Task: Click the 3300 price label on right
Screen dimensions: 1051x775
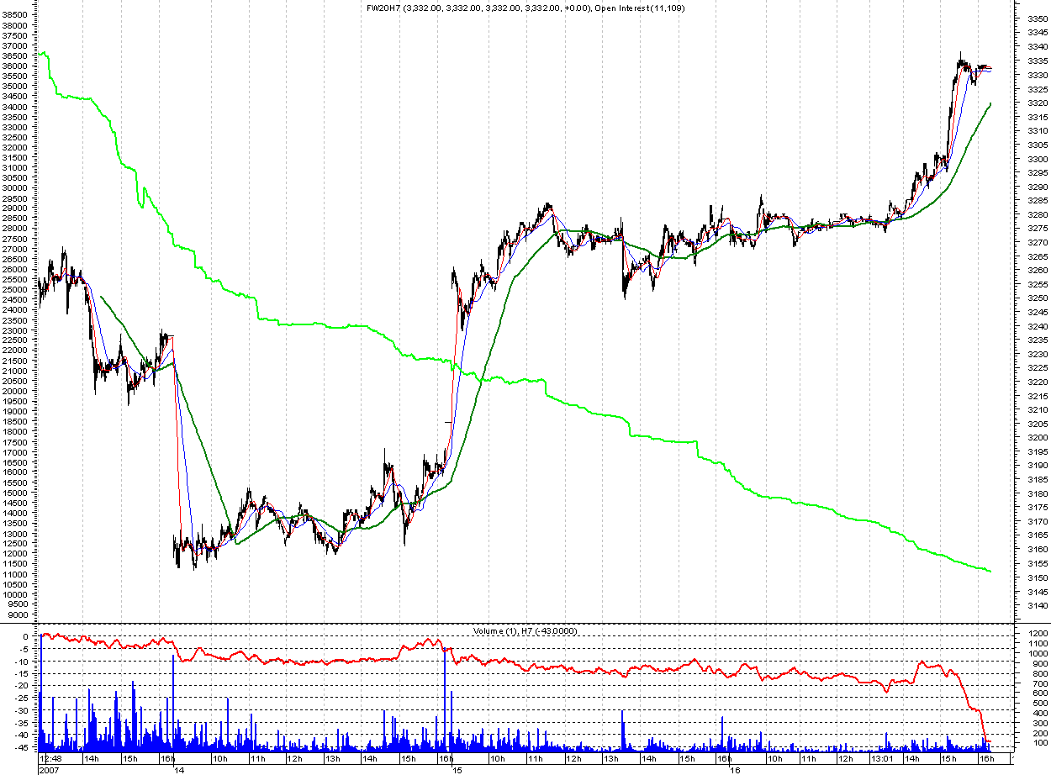Action: point(1037,158)
